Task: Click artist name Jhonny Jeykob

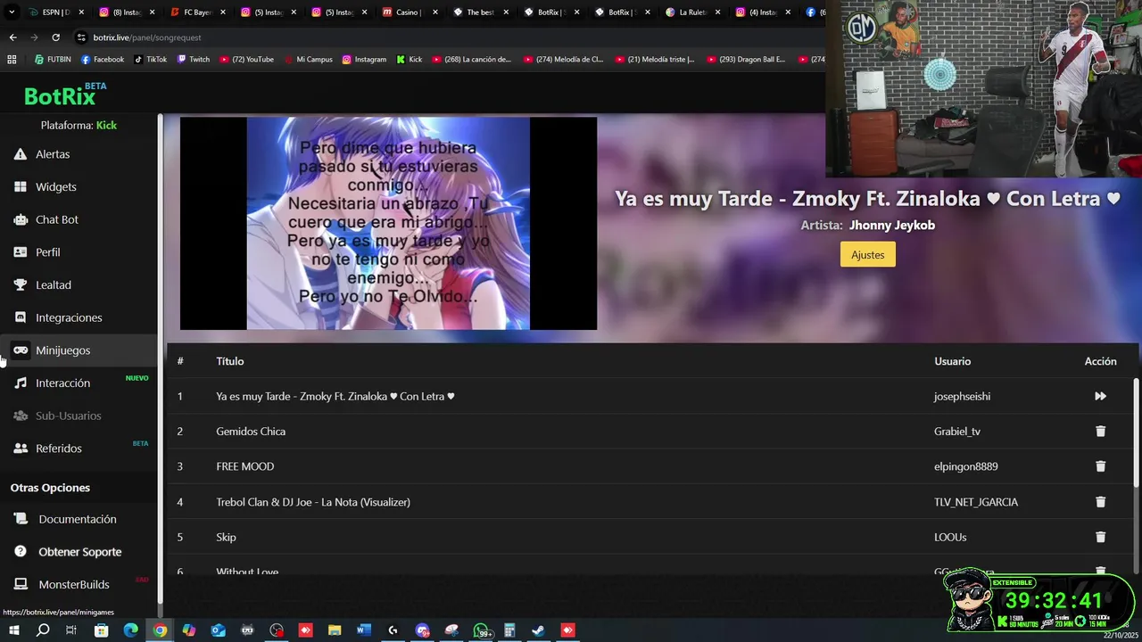Action: tap(892, 226)
